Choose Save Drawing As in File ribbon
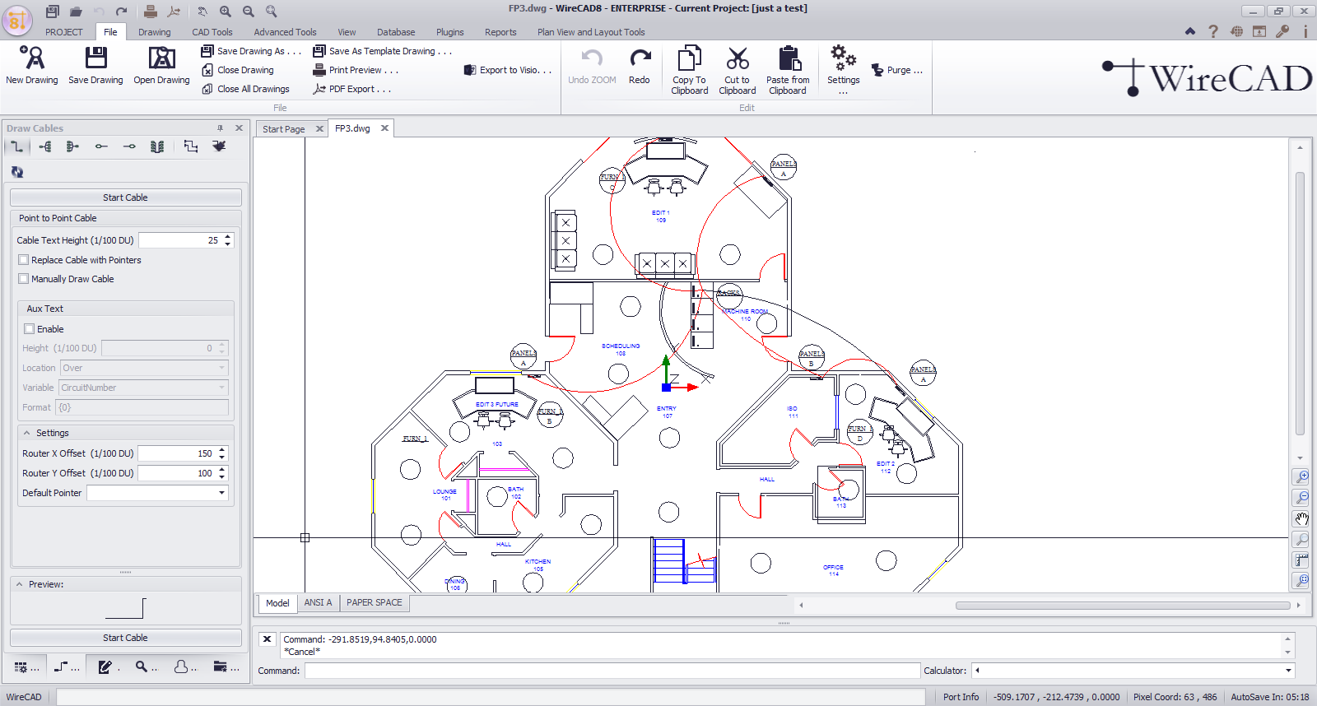This screenshot has height=706, width=1317. tap(252, 51)
